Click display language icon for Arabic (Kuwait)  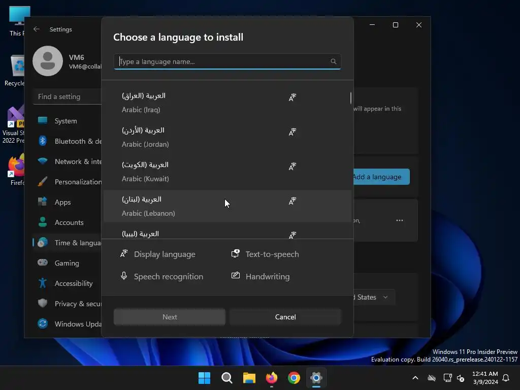coord(292,167)
